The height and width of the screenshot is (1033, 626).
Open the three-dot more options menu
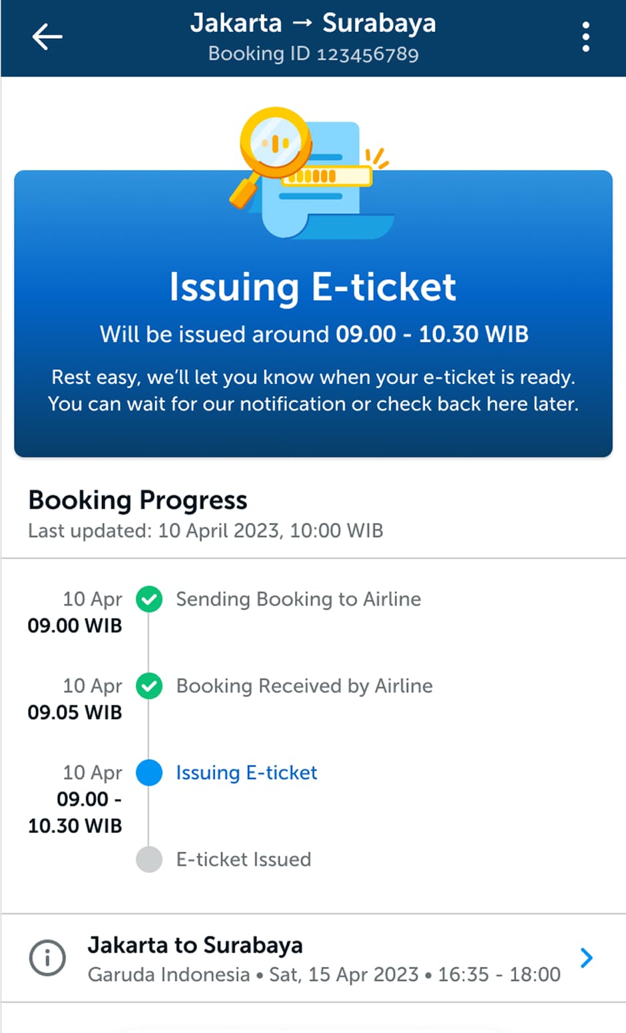coord(585,37)
